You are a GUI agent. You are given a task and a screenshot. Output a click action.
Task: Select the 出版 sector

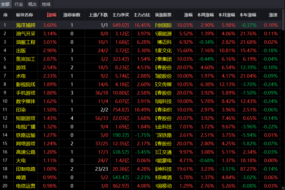pyautogui.click(x=21, y=50)
